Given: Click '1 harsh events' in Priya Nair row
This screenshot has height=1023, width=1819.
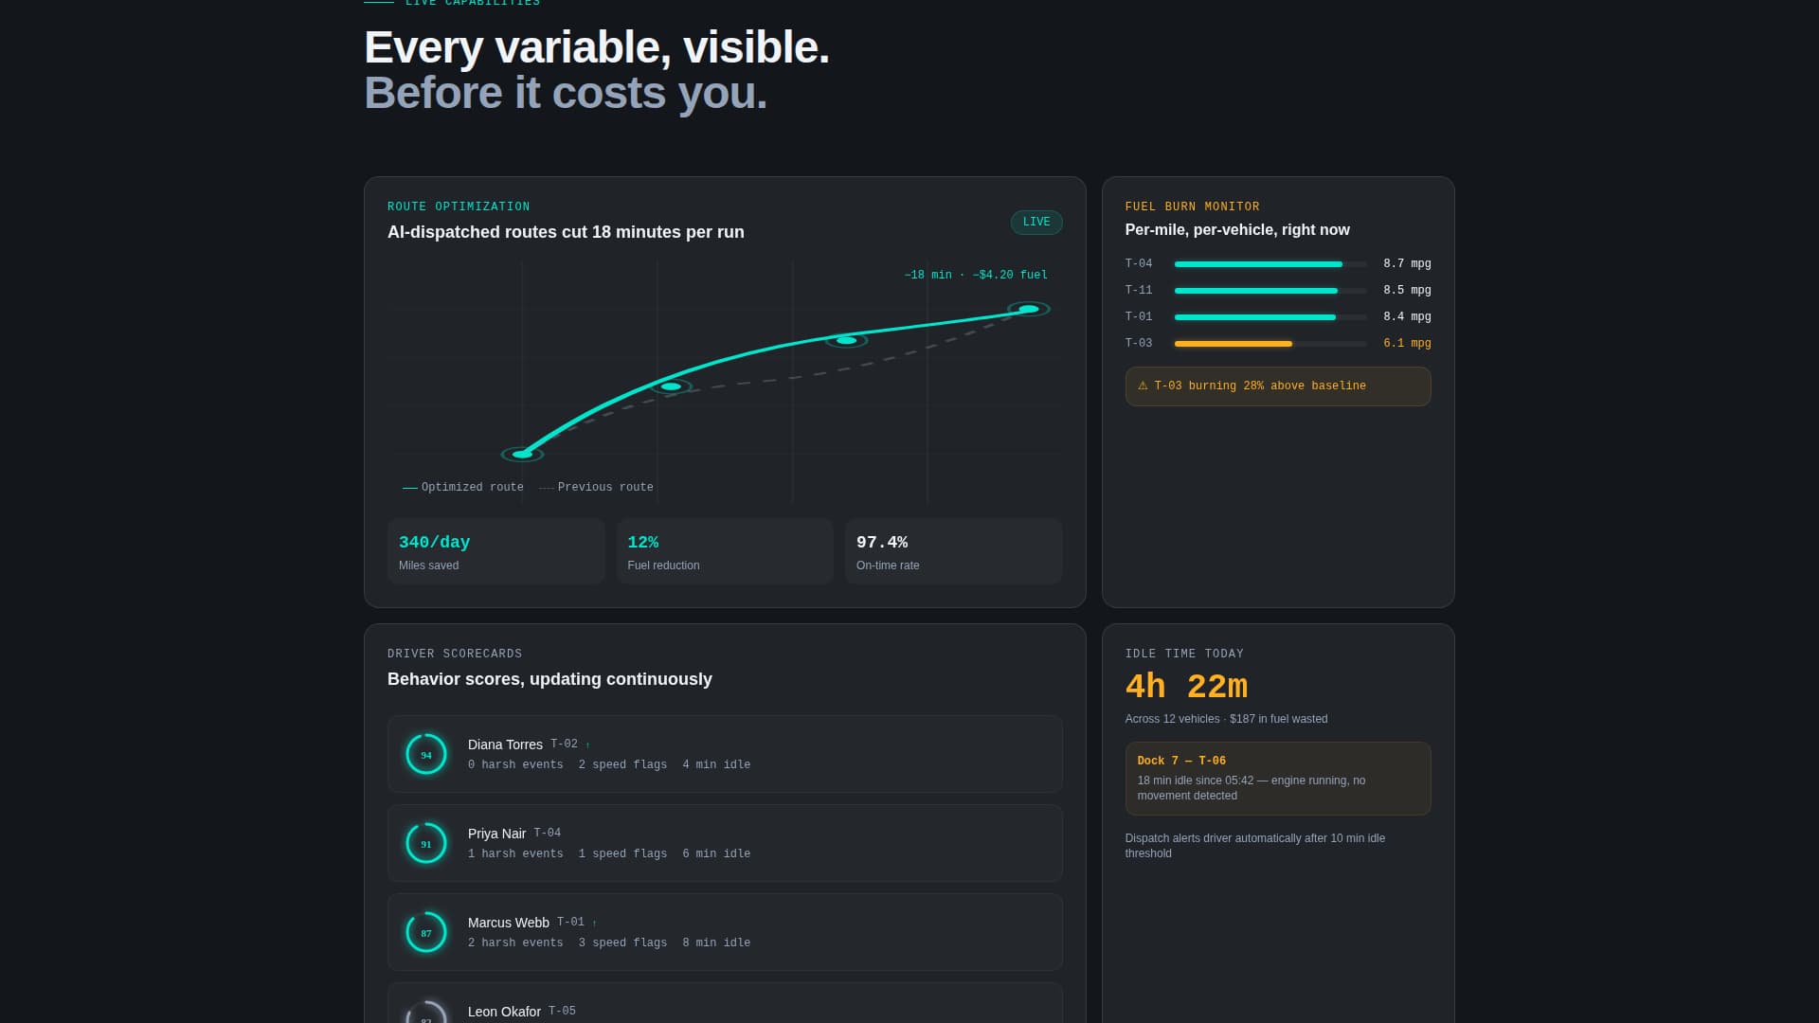Looking at the screenshot, I should tap(515, 854).
